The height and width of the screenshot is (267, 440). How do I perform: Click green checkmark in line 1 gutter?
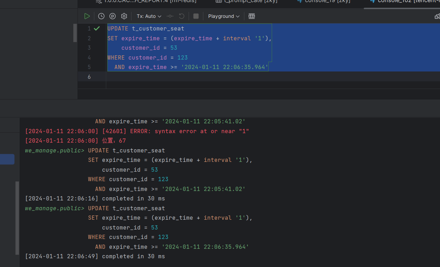pos(97,28)
